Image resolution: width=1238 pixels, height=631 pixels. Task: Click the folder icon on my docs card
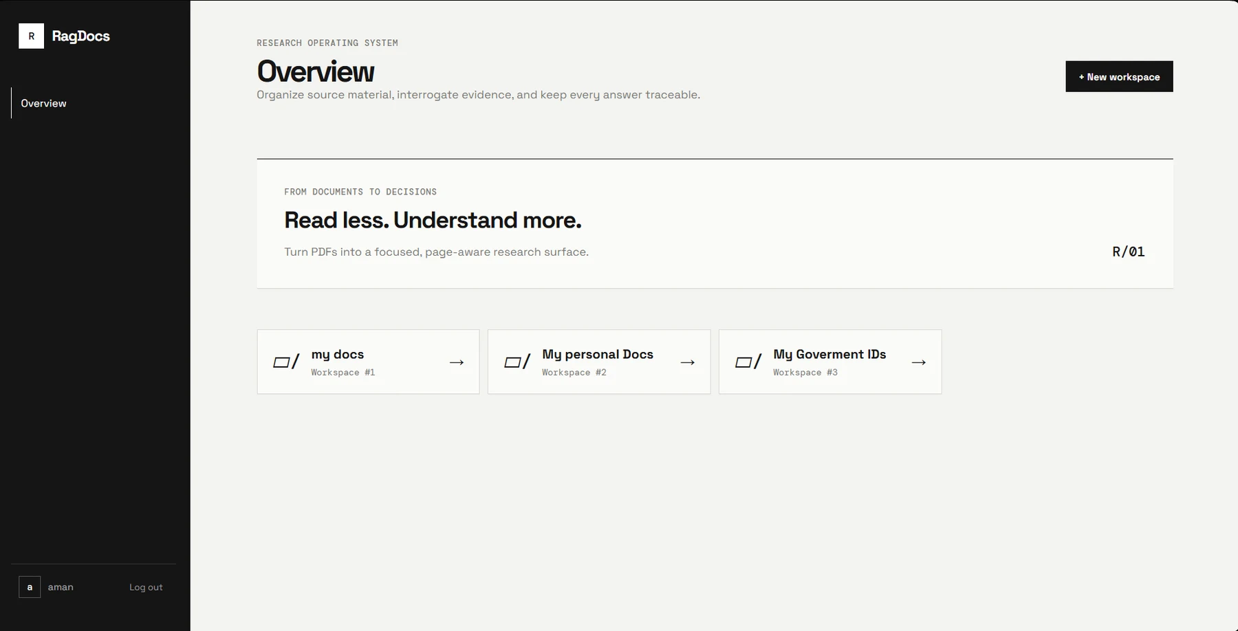286,362
